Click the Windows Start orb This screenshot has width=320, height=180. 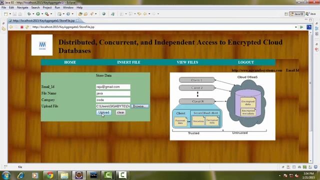(x=6, y=175)
